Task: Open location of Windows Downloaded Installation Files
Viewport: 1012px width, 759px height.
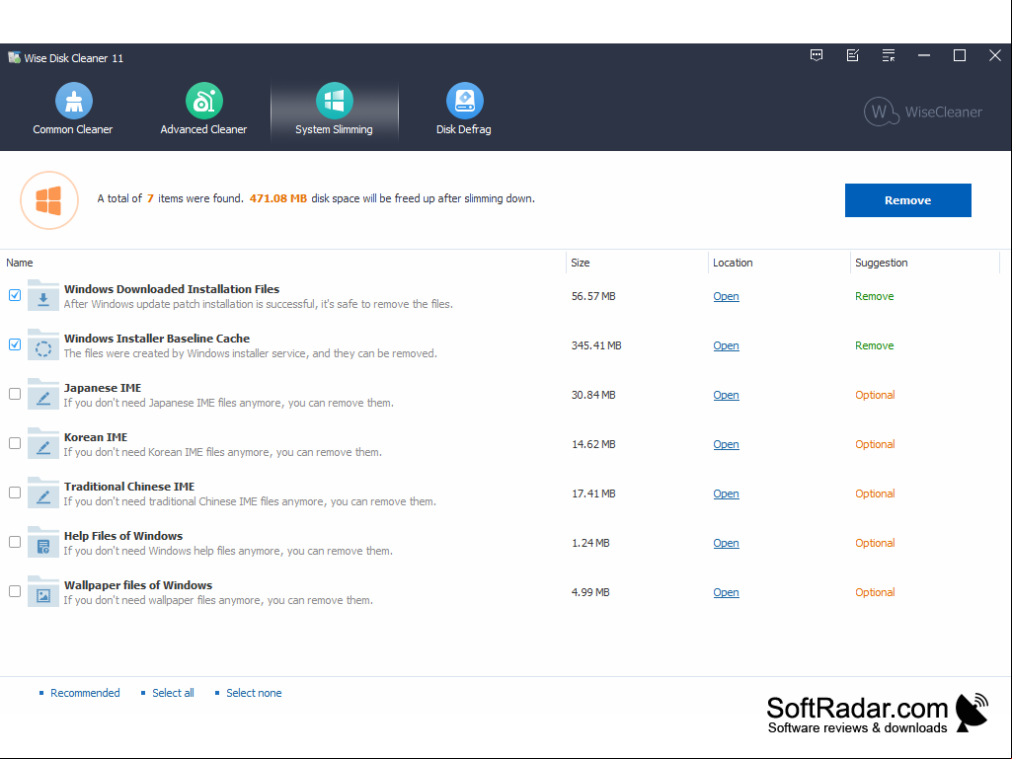Action: click(x=726, y=296)
